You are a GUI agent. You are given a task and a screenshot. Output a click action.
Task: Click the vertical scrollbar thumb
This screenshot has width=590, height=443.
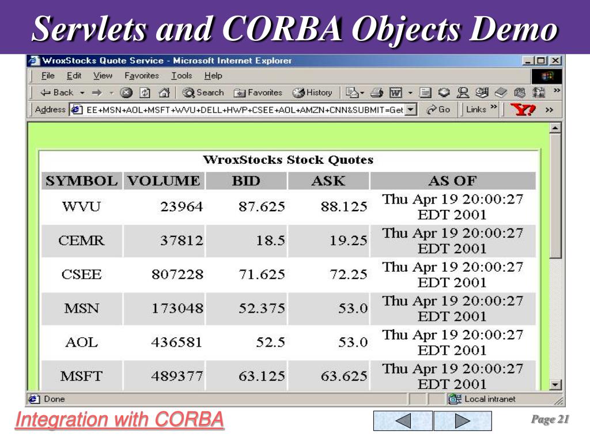(x=555, y=196)
